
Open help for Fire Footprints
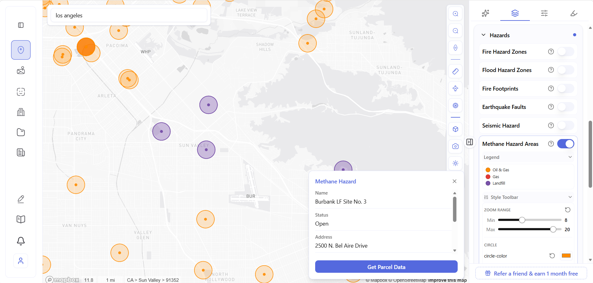551,88
